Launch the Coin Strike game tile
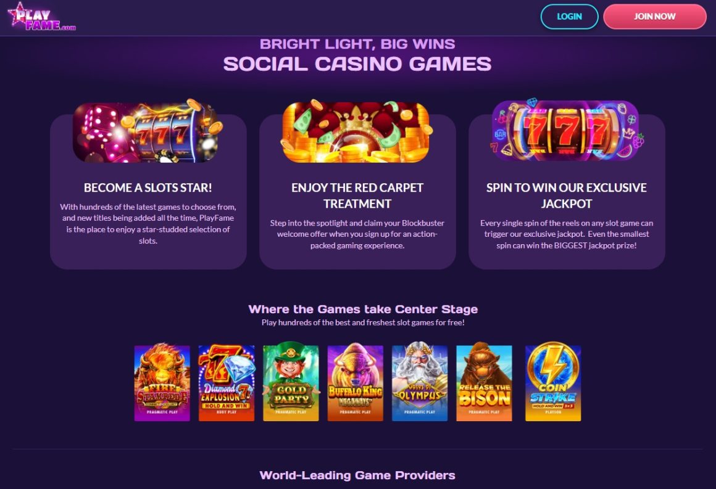 click(553, 382)
